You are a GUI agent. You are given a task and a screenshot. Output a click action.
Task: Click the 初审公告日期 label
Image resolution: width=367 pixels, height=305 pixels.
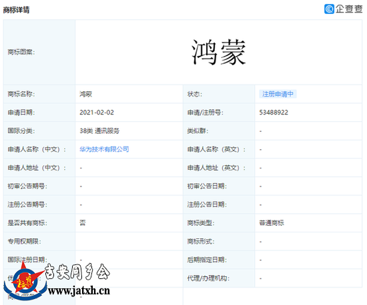(x=207, y=186)
